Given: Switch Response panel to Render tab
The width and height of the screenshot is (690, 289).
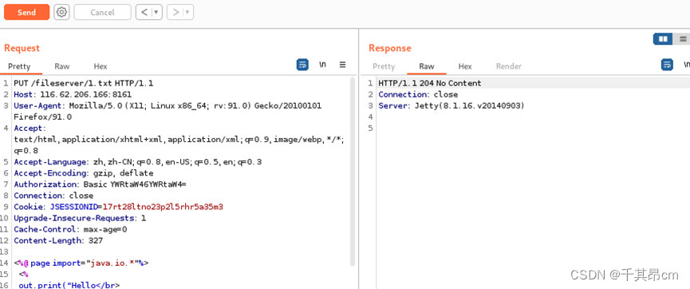Looking at the screenshot, I should click(509, 66).
